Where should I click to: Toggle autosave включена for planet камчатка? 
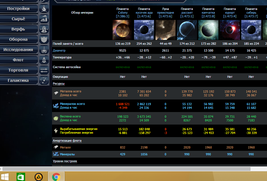(x=208, y=67)
